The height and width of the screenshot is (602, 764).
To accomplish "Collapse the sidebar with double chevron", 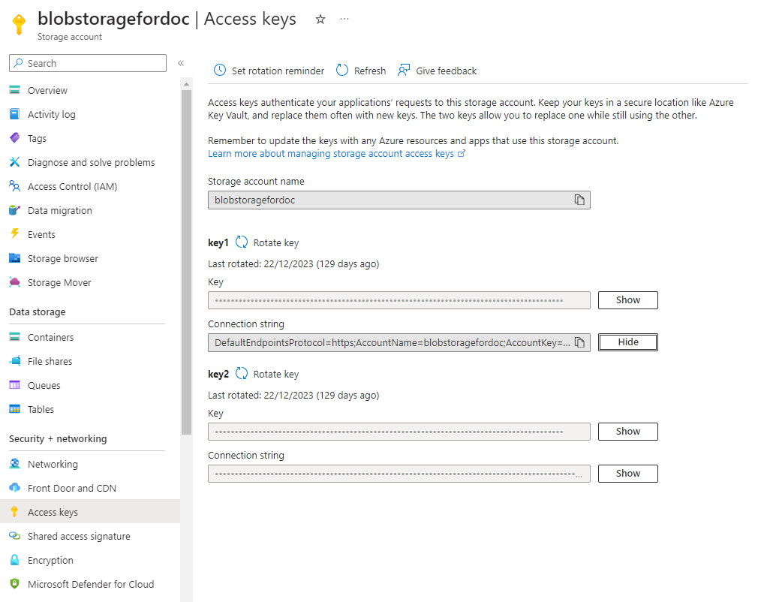I will [181, 63].
